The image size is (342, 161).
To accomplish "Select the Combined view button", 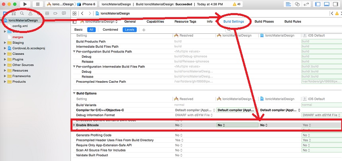I will tap(110, 29).
